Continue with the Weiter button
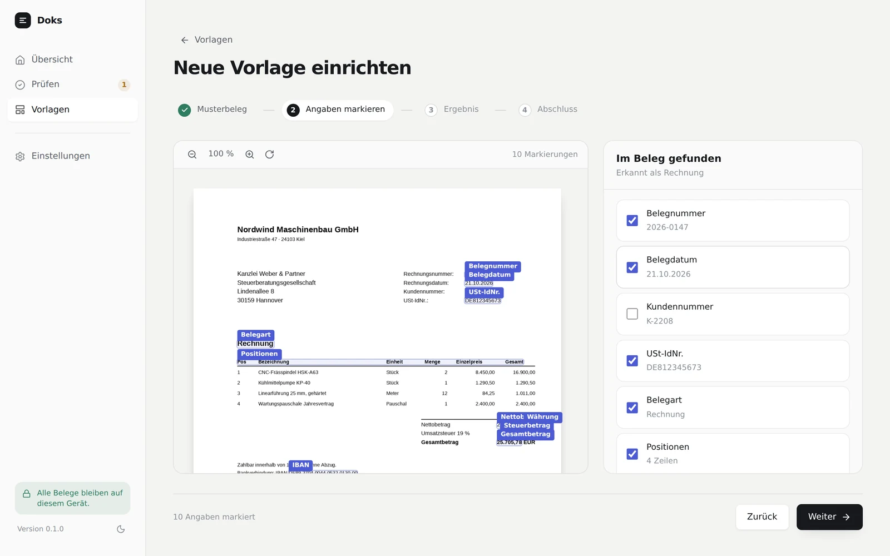Viewport: 890px width, 556px height. click(x=829, y=517)
